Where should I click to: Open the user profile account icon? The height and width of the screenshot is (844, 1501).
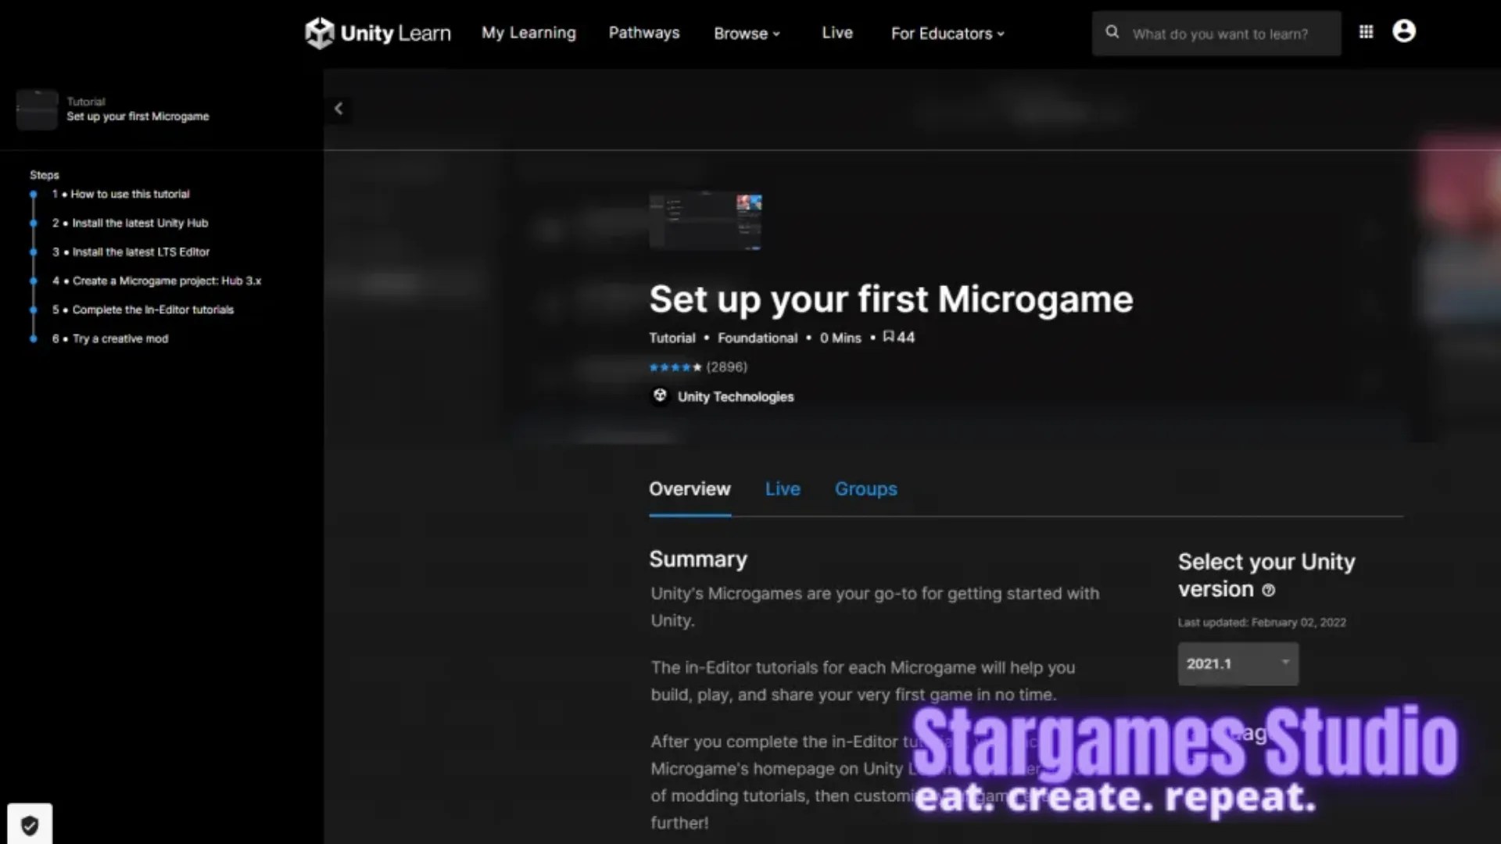tap(1403, 31)
